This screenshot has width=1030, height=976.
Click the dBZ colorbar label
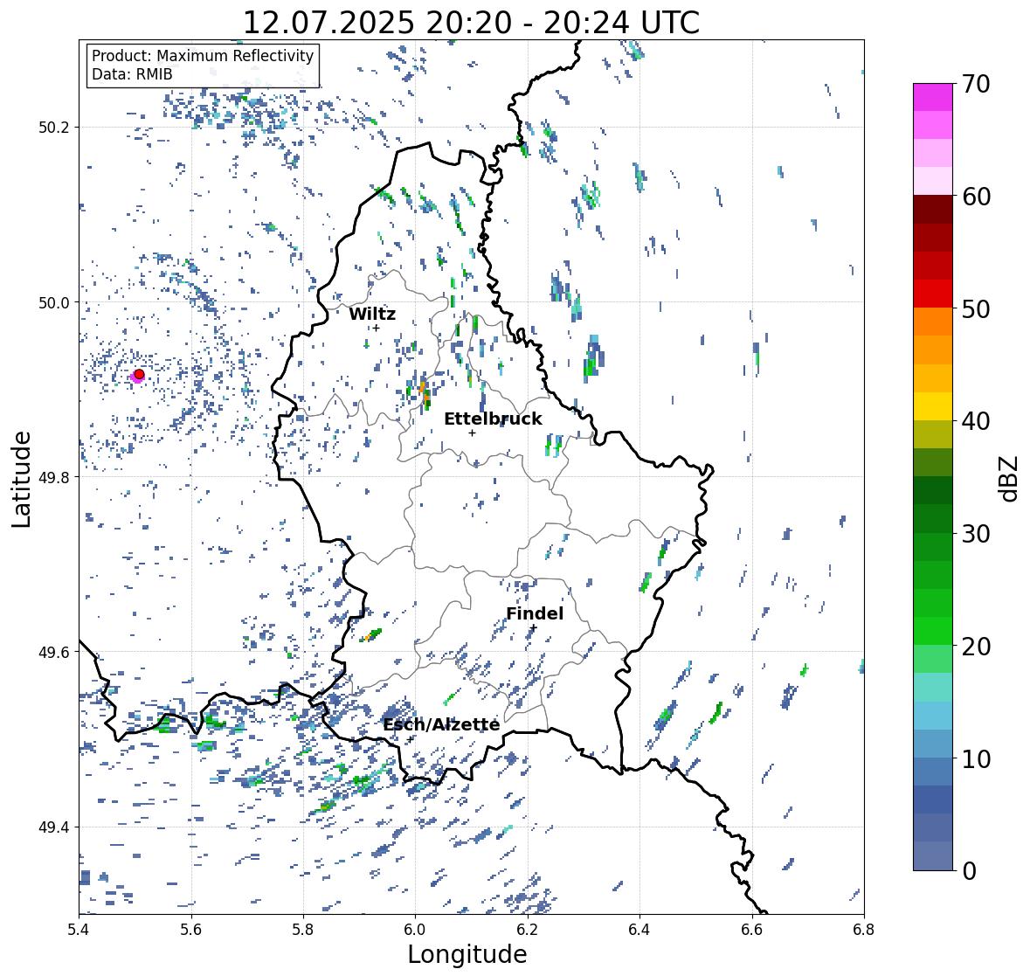pos(1010,478)
